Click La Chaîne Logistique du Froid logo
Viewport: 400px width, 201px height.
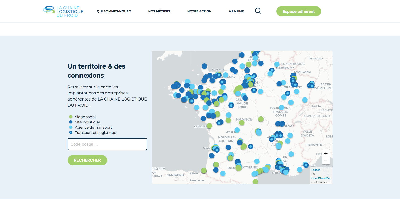tap(63, 12)
